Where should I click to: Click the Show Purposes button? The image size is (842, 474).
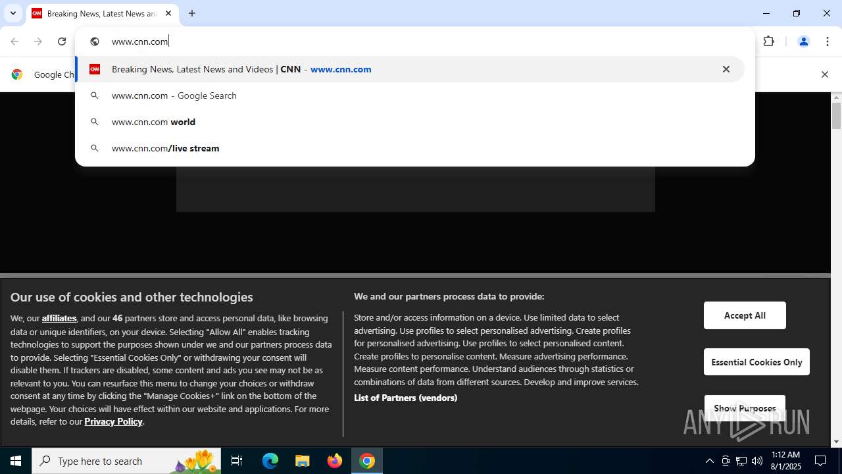click(x=745, y=408)
